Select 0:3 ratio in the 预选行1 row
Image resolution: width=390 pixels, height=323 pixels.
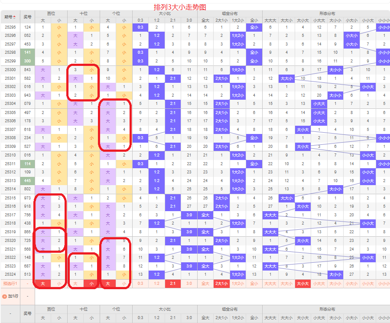[x=140, y=284]
